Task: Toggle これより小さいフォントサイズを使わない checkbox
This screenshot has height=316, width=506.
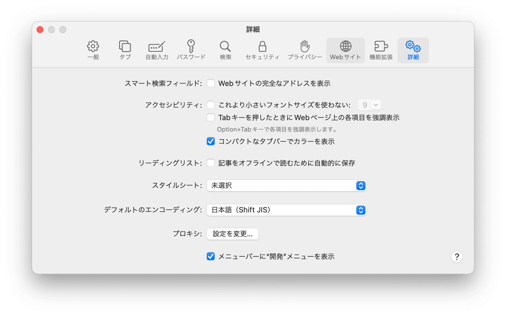Action: coord(211,105)
